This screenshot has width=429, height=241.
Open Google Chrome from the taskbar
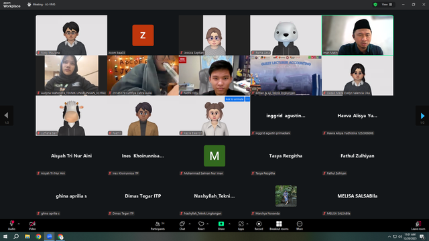pyautogui.click(x=38, y=236)
